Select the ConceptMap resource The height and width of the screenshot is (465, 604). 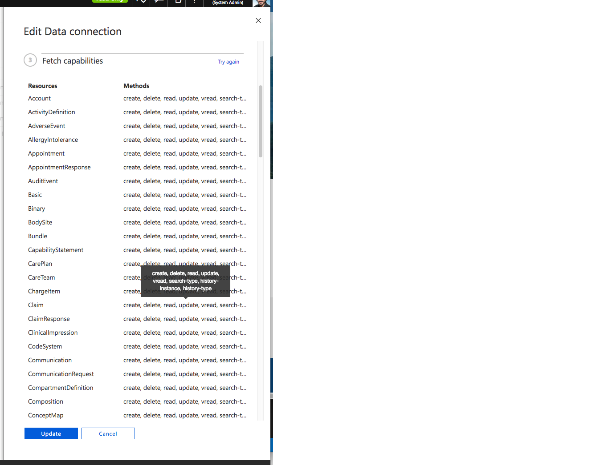click(46, 415)
